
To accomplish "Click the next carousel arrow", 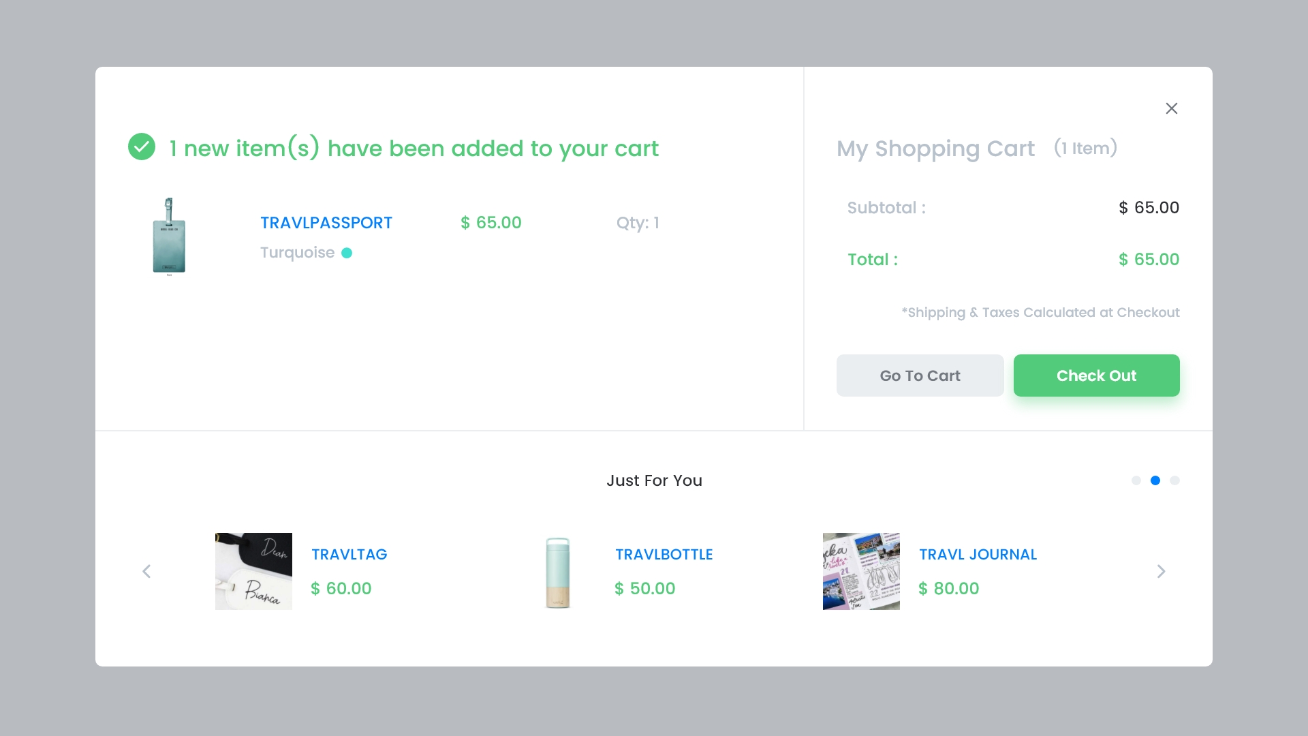I will click(x=1161, y=571).
